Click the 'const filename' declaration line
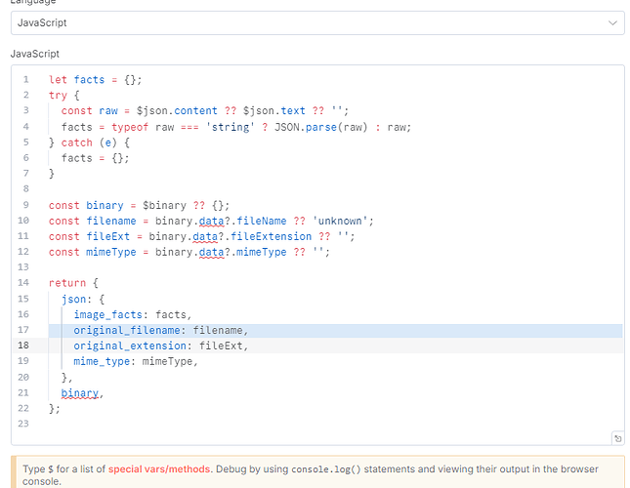Viewport: 630px width, 488px height. (211, 221)
